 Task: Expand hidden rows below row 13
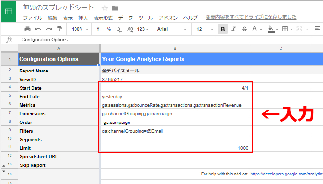tap(4, 166)
